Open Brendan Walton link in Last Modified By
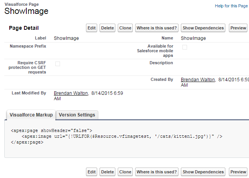 tap(71, 93)
